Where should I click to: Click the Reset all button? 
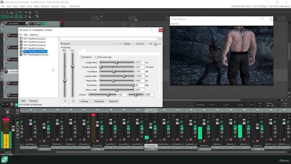coord(113,101)
